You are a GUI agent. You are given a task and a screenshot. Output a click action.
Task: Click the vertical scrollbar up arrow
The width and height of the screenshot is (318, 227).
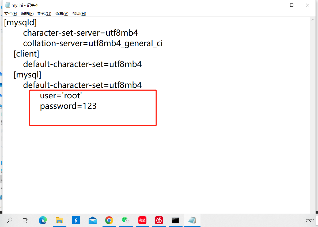click(313, 20)
